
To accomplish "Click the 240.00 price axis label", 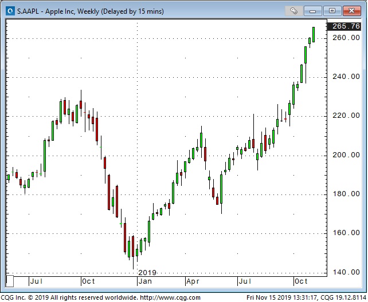I will (x=346, y=77).
